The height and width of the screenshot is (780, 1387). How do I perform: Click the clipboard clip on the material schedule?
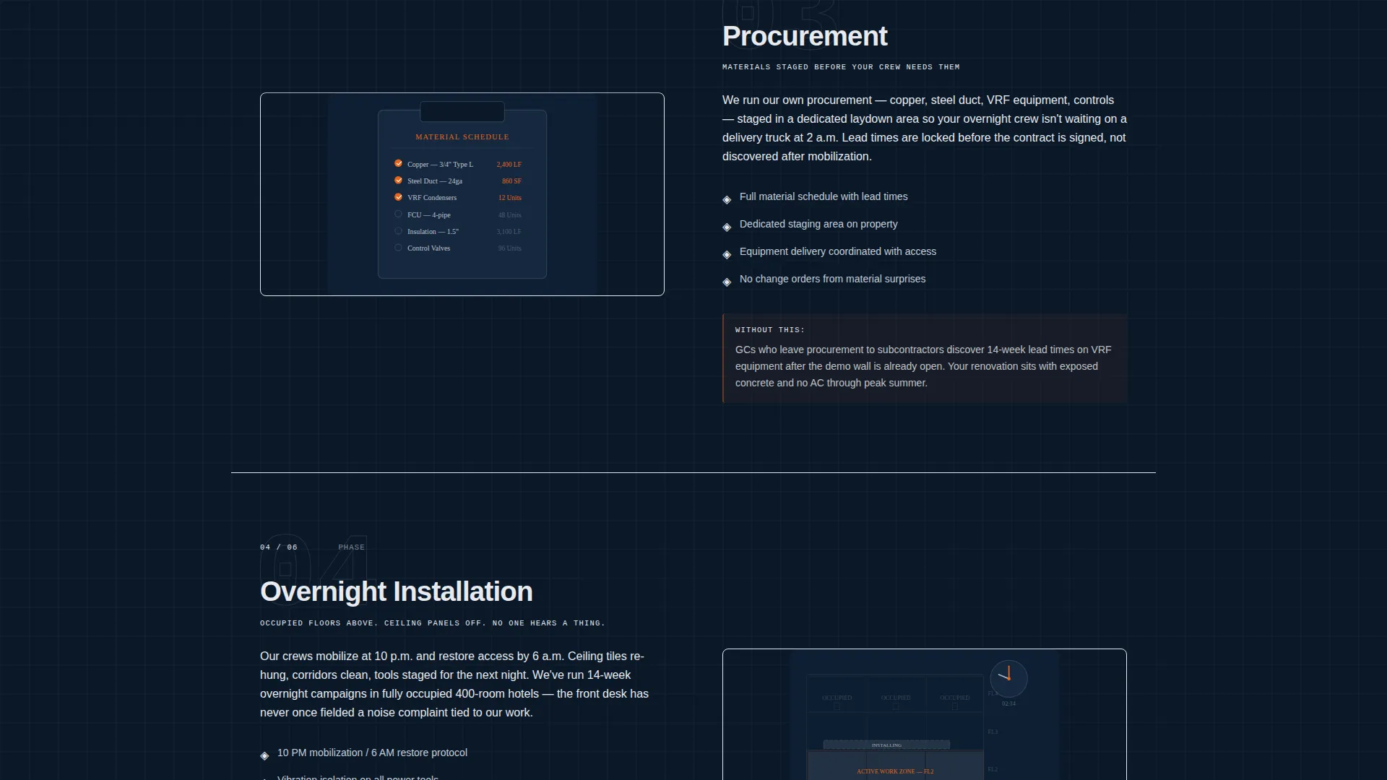coord(462,111)
